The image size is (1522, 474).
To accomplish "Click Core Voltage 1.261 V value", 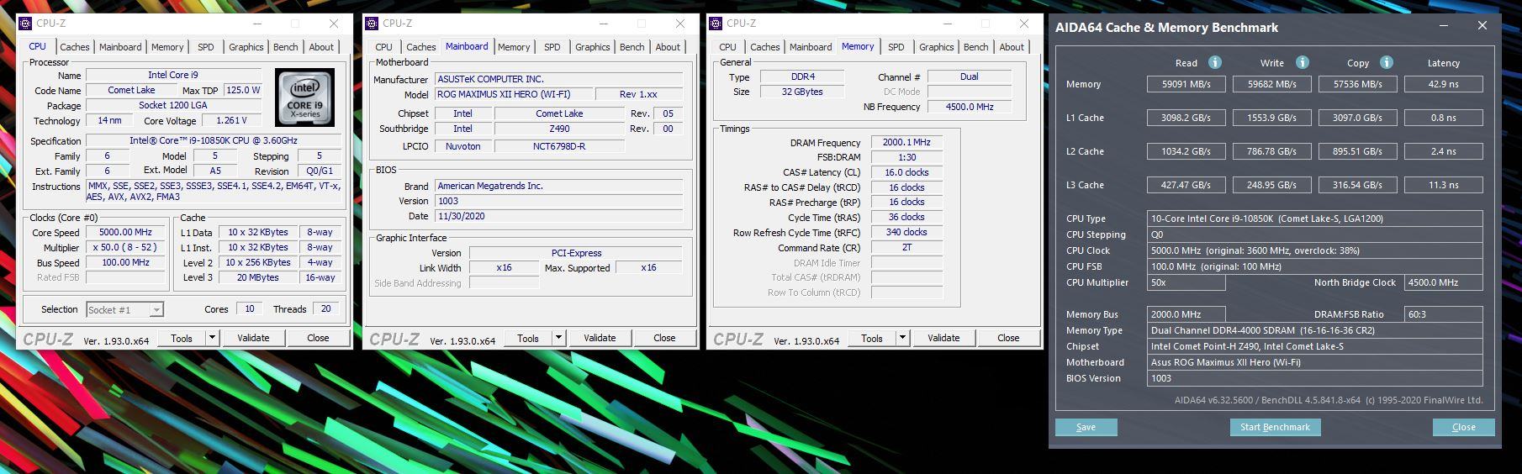I will [232, 120].
